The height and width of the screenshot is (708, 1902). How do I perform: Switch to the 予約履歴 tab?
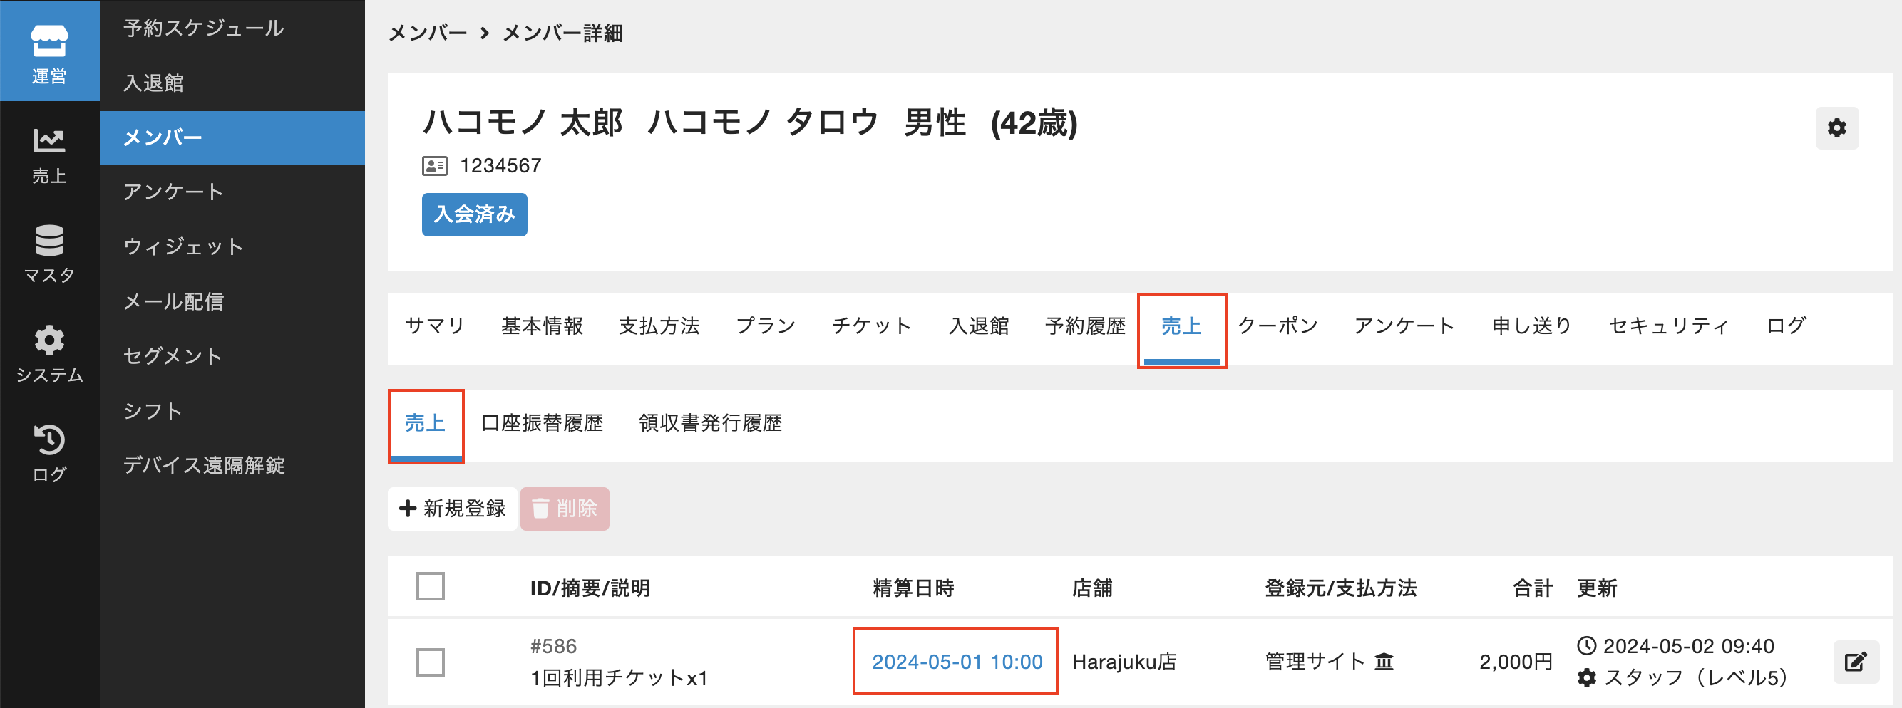pos(1084,326)
